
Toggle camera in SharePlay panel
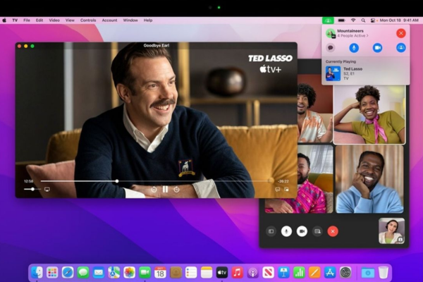pos(377,48)
